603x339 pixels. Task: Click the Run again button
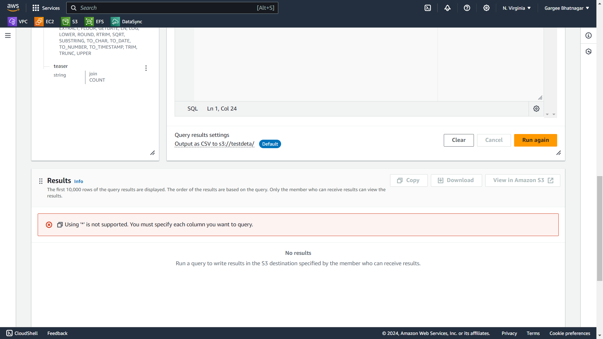click(535, 140)
